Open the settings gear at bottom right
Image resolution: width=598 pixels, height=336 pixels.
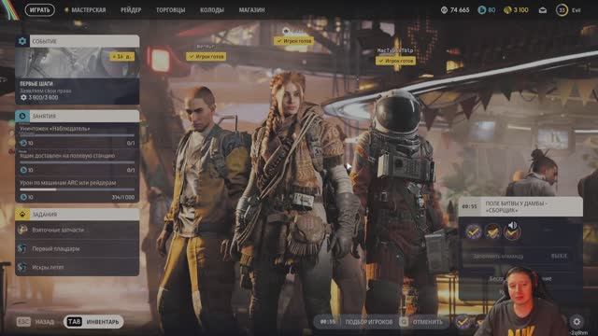click(577, 322)
